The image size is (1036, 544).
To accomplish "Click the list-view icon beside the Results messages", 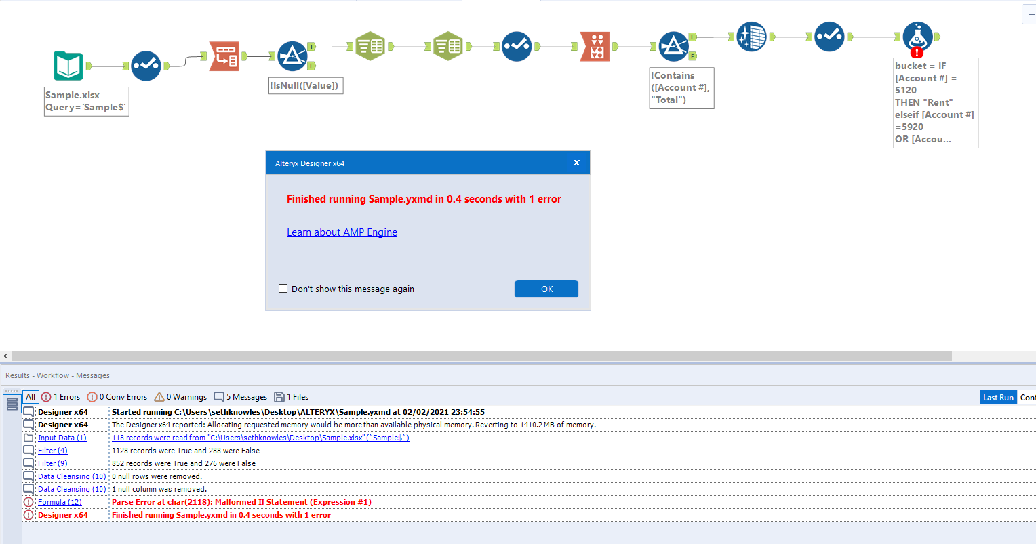I will click(12, 403).
